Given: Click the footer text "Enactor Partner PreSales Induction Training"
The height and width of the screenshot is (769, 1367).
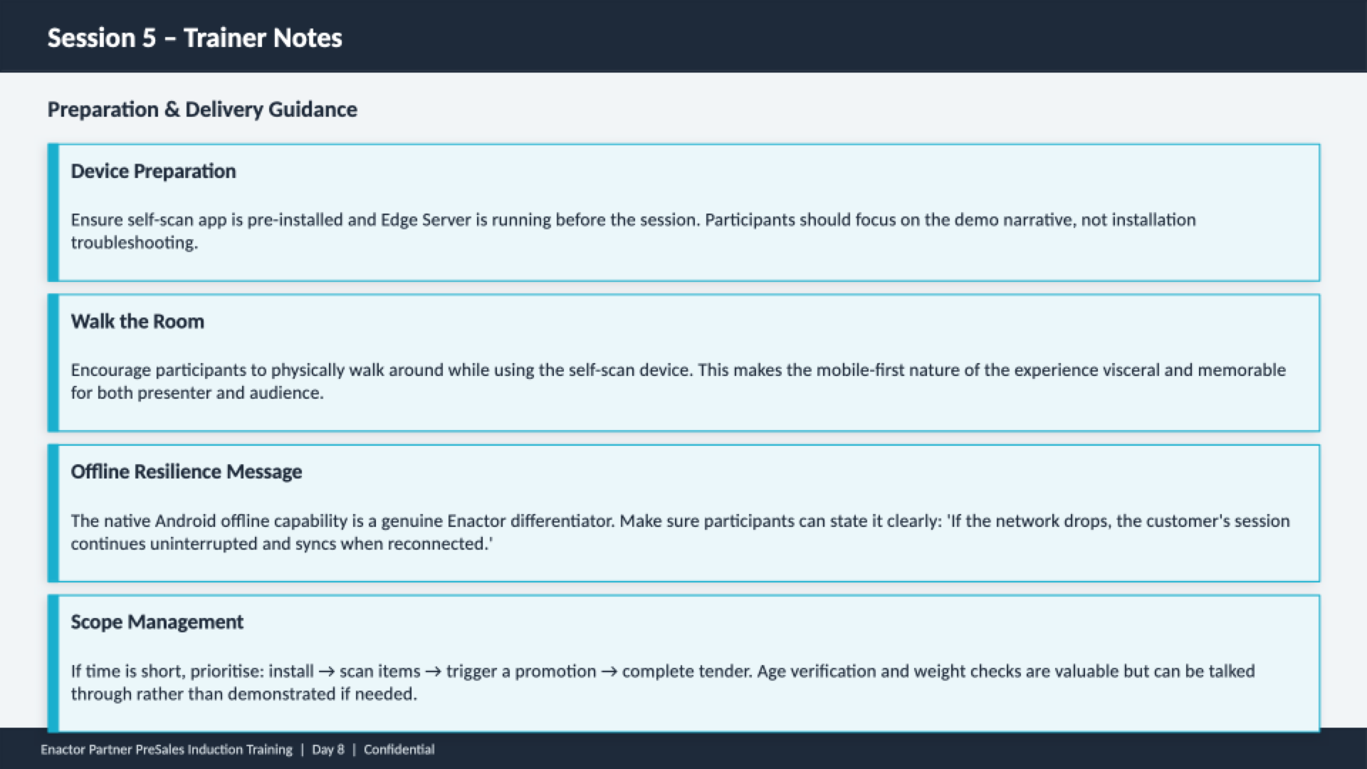Looking at the screenshot, I should (166, 750).
